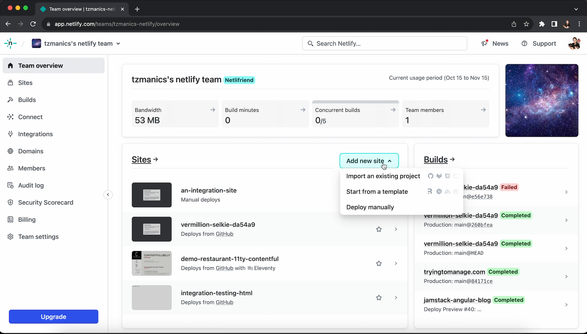Screen dimensions: 587x334
Task: Open the Concurrent builds card
Action: click(x=356, y=114)
